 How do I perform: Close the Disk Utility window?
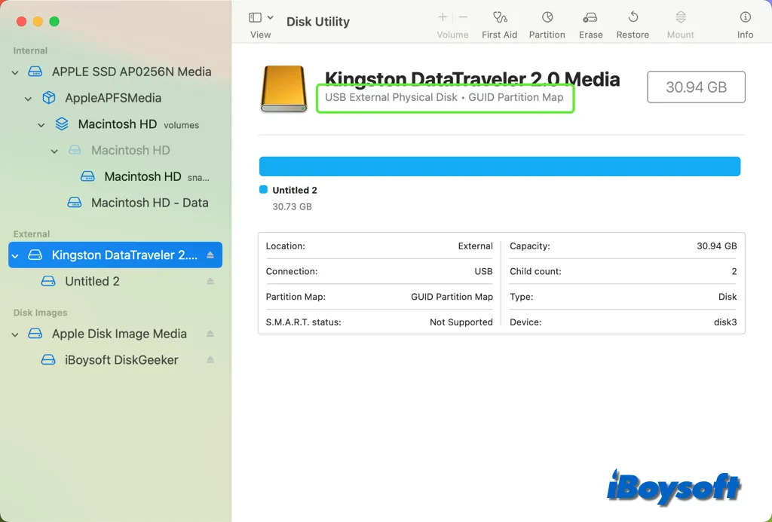click(21, 22)
